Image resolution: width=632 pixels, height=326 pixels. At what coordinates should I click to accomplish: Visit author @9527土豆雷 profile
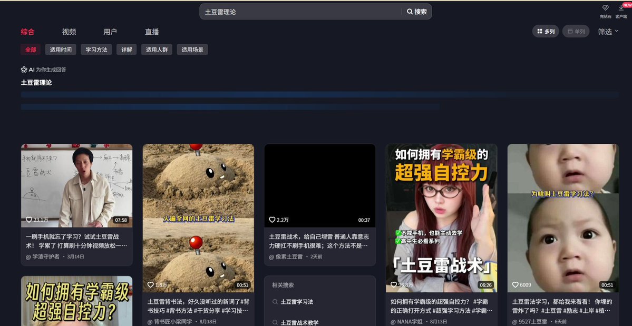click(530, 322)
